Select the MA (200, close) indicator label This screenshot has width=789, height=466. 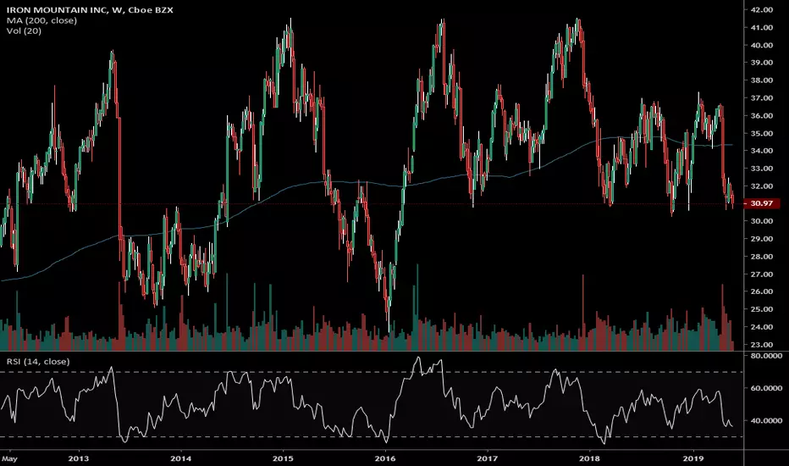(41, 20)
